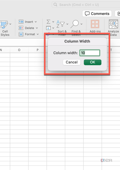Open Cell Styles gallery
The image size is (120, 170).
(4, 28)
